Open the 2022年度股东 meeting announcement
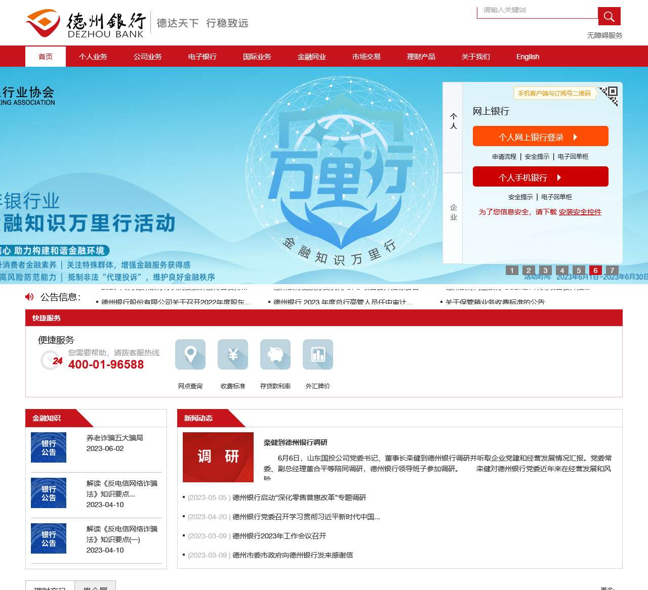 coord(175,302)
